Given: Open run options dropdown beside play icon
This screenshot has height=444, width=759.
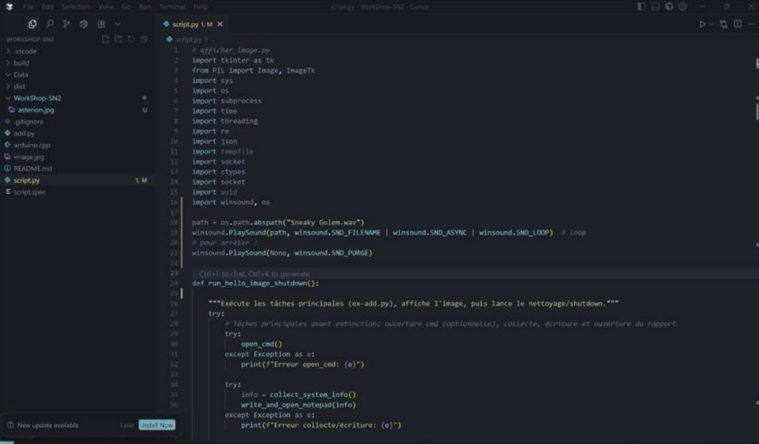Looking at the screenshot, I should click(x=711, y=24).
